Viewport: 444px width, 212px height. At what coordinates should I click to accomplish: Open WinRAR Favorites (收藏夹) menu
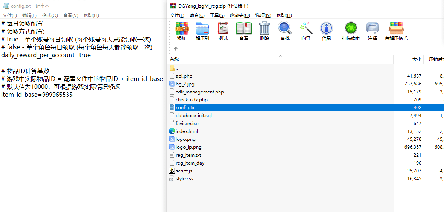tap(240, 15)
